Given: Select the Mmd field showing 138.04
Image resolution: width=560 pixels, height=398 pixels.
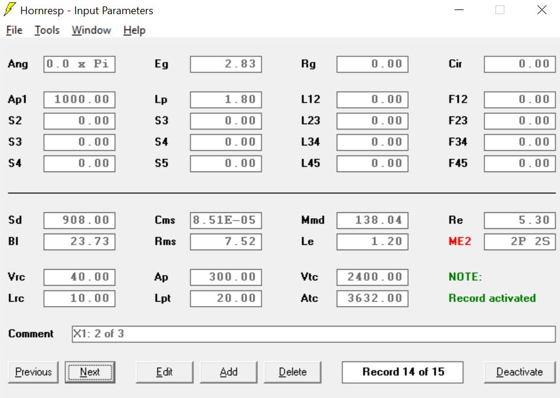Looking at the screenshot, I should click(x=372, y=221).
